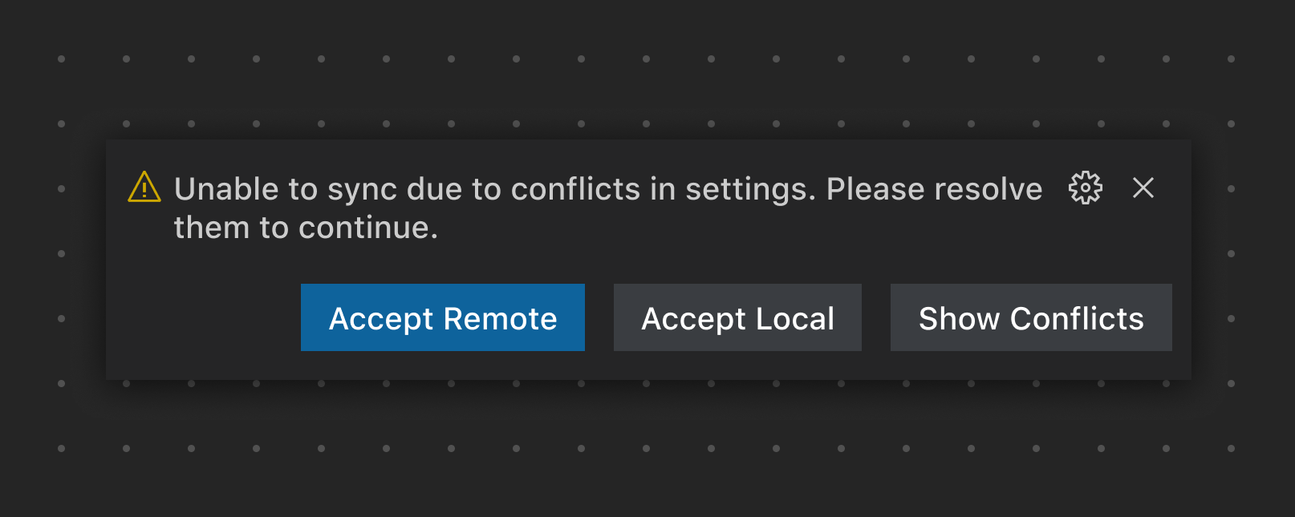Select the highlighted Accept Remote button
This screenshot has height=517, width=1295.
442,317
